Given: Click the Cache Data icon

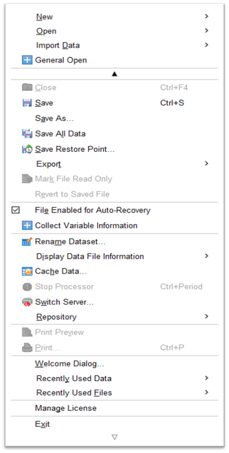Looking at the screenshot, I should 27,271.
